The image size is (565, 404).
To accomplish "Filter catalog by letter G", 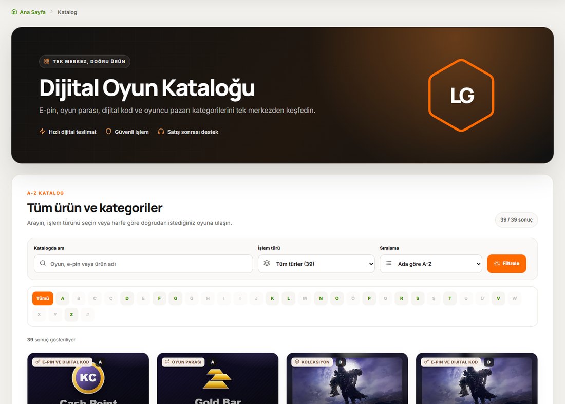I will [176, 298].
